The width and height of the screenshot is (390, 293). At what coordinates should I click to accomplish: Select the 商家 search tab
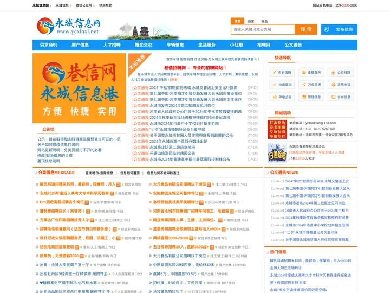(251, 21)
